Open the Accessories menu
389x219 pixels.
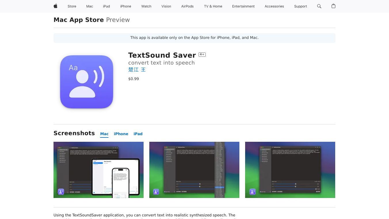(274, 6)
